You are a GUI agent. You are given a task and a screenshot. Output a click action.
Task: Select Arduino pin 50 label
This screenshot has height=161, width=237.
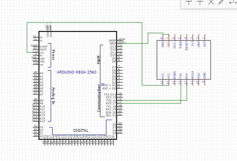(41, 136)
